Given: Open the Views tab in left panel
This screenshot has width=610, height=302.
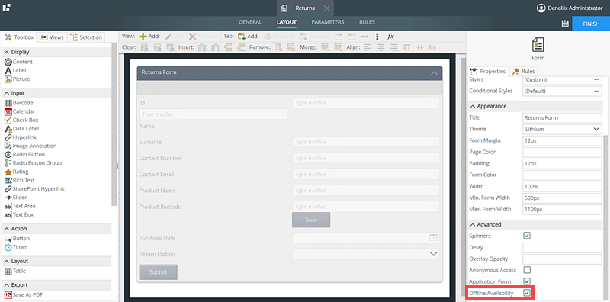Looking at the screenshot, I should pyautogui.click(x=52, y=37).
